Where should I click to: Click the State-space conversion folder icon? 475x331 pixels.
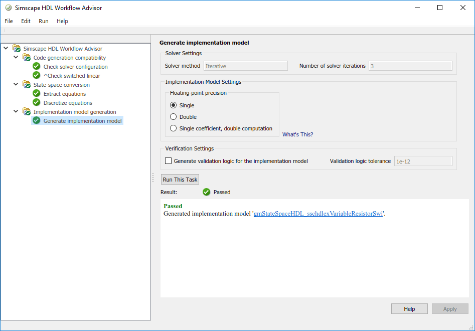[x=27, y=85]
